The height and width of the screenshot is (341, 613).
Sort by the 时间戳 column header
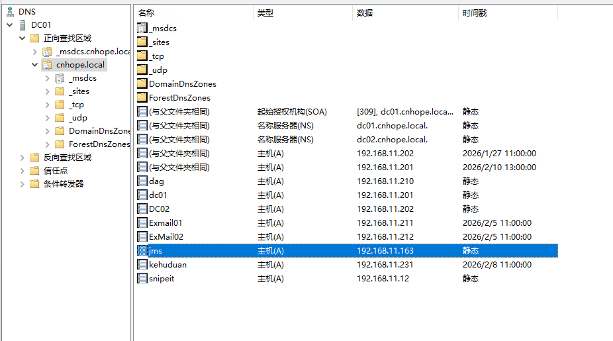click(x=508, y=13)
